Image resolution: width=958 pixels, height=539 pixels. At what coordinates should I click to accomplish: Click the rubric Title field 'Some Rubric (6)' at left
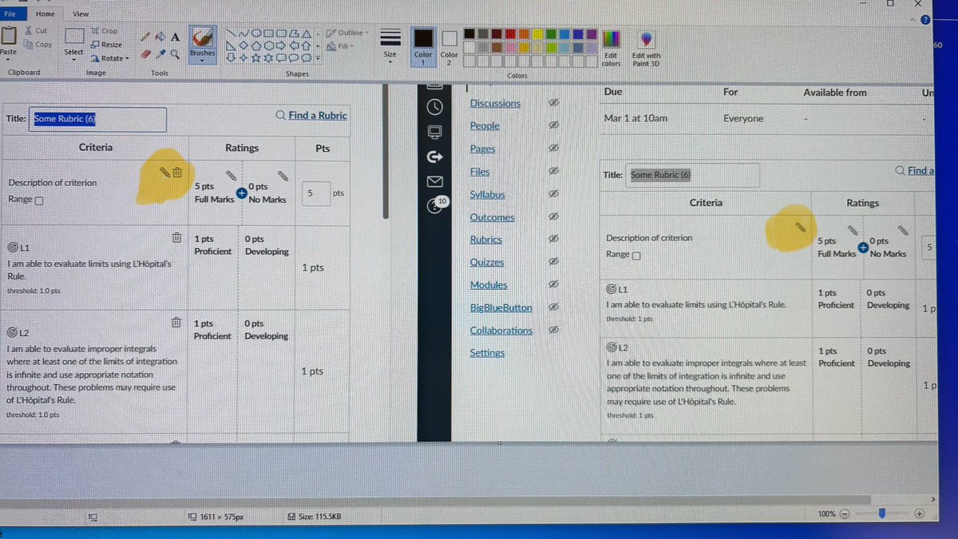tap(98, 120)
